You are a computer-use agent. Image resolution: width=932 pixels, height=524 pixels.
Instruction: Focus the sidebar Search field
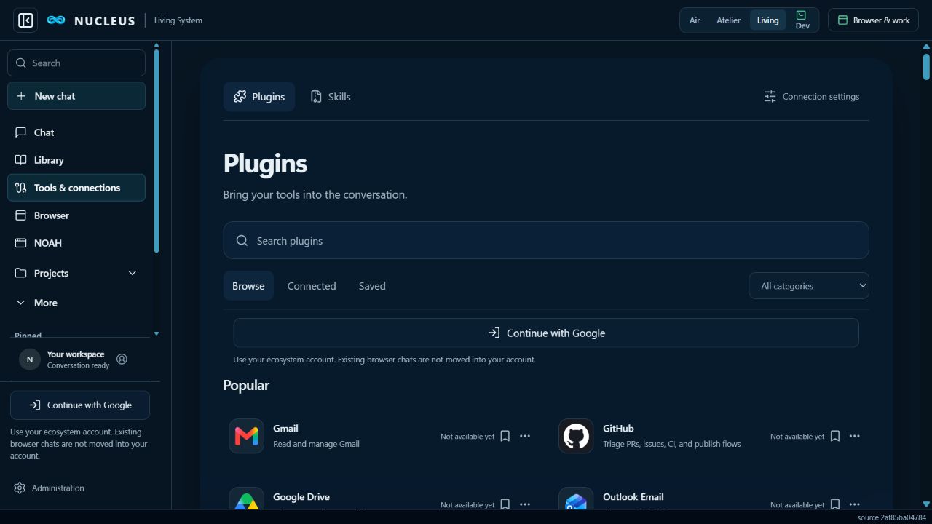(x=76, y=63)
